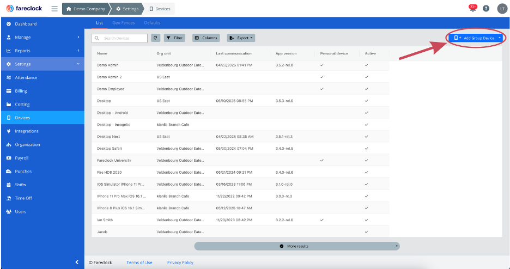Click the Filter button
This screenshot has width=510, height=269.
coord(175,38)
